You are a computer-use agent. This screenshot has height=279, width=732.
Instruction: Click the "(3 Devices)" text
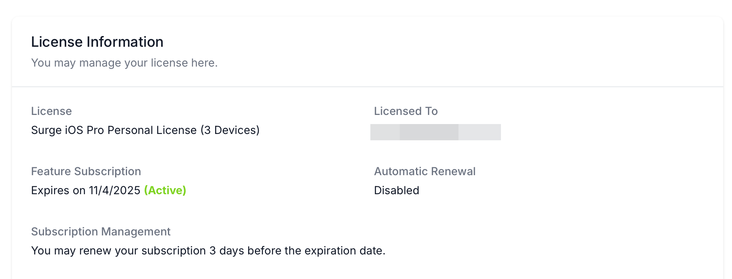tap(230, 130)
